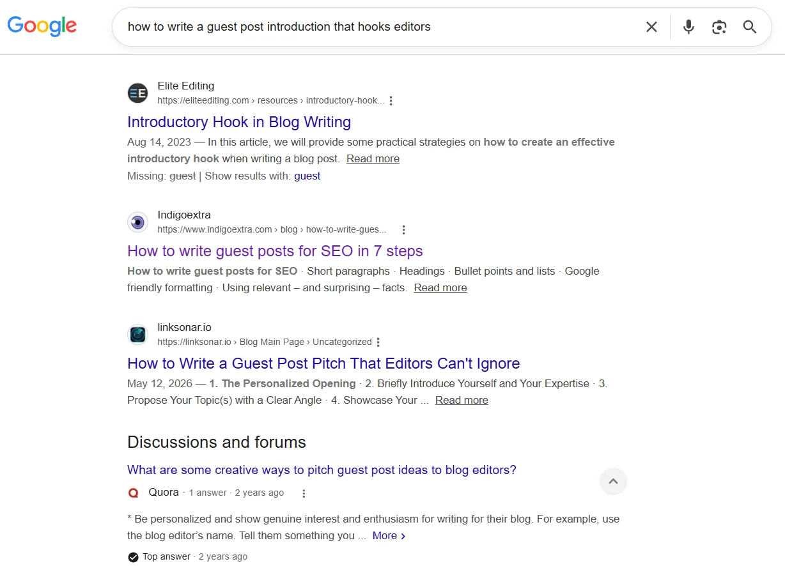
Task: Click the Top answer checkmark icon
Action: pos(133,557)
